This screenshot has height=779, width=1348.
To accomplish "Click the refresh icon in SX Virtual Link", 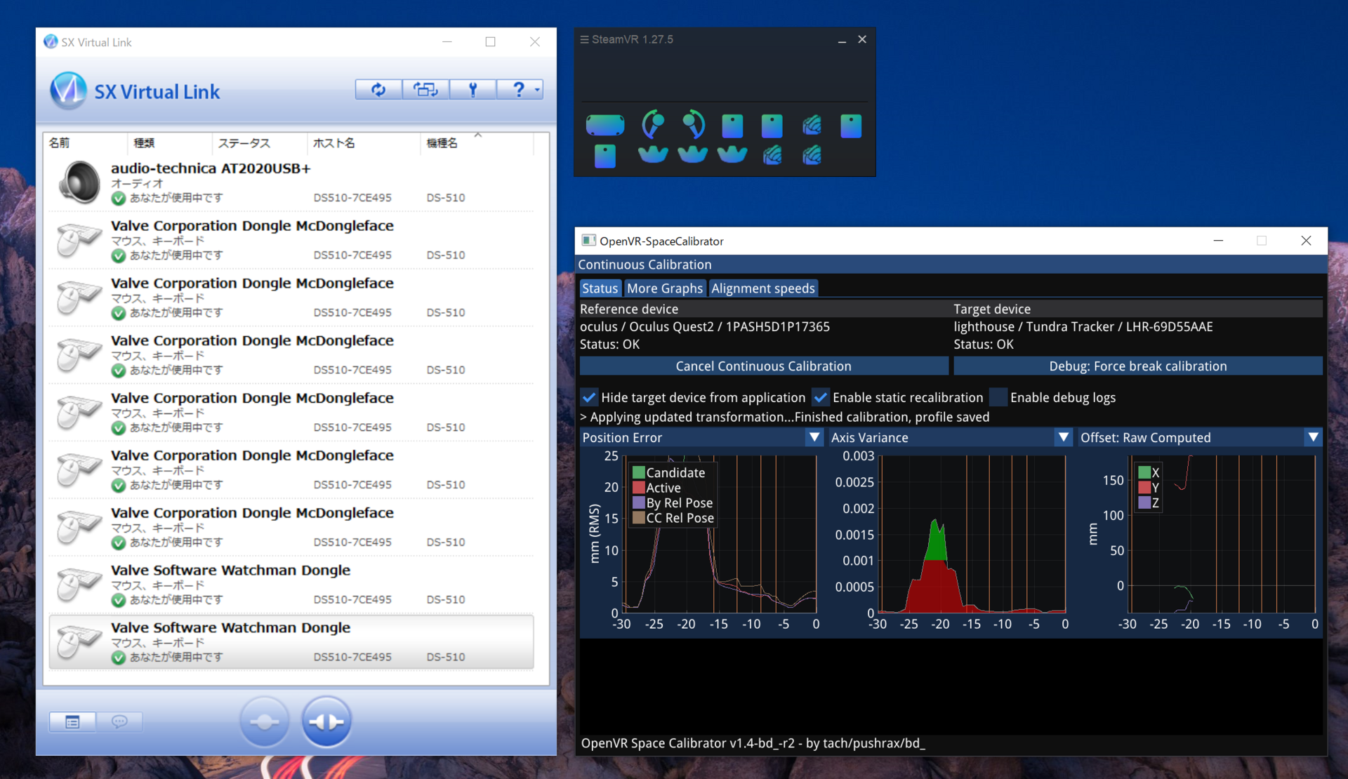I will pyautogui.click(x=378, y=89).
